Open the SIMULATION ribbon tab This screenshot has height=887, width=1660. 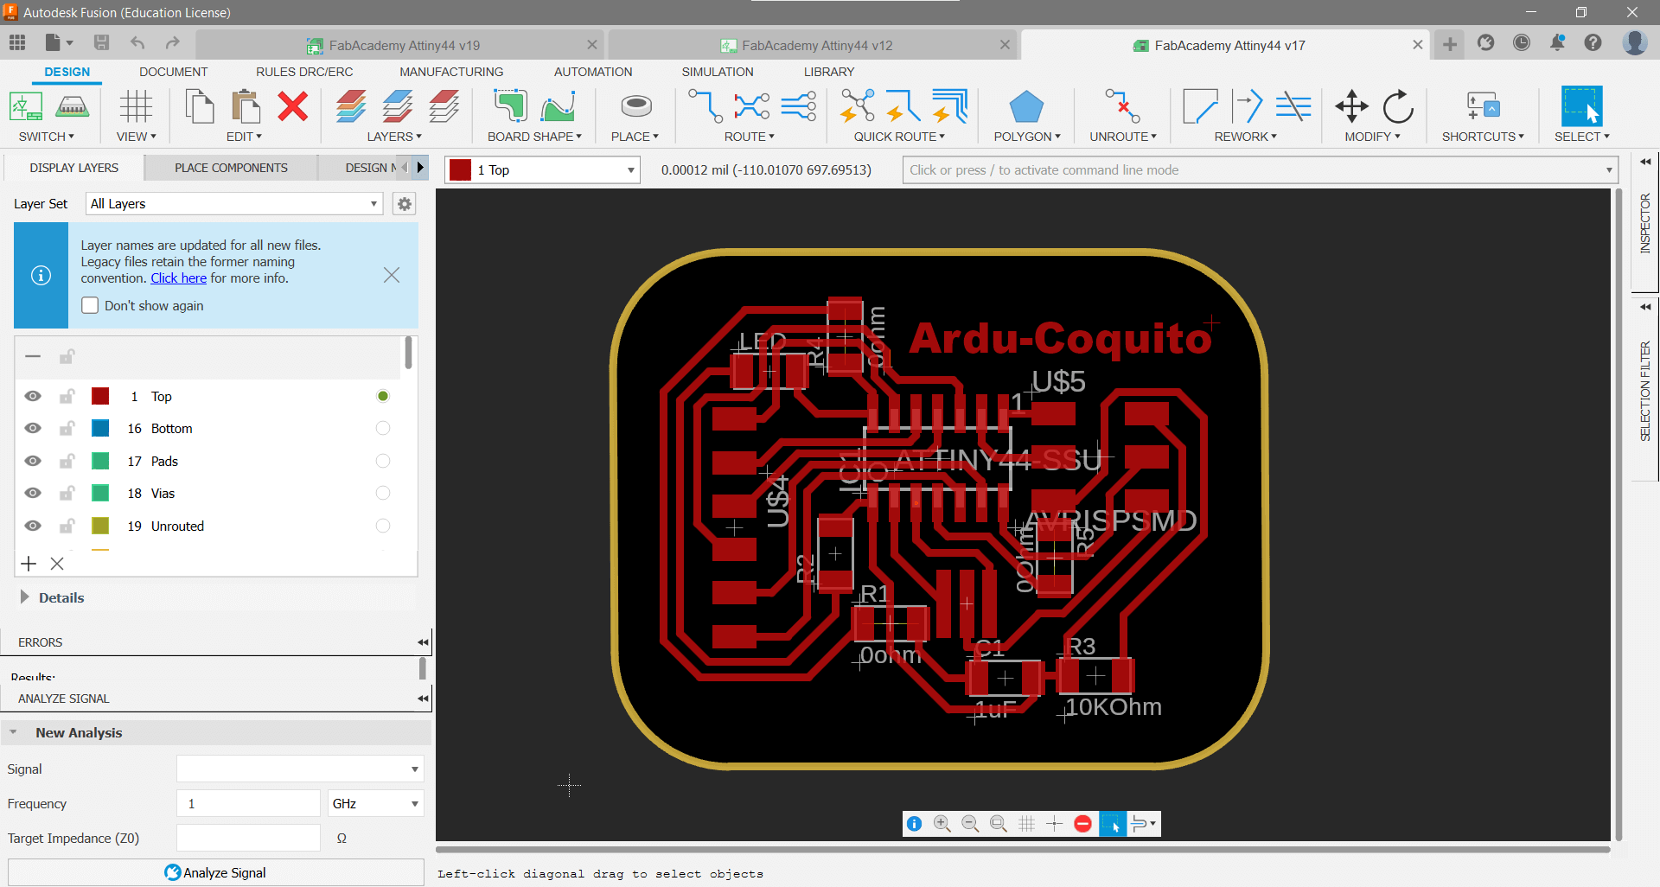[718, 72]
